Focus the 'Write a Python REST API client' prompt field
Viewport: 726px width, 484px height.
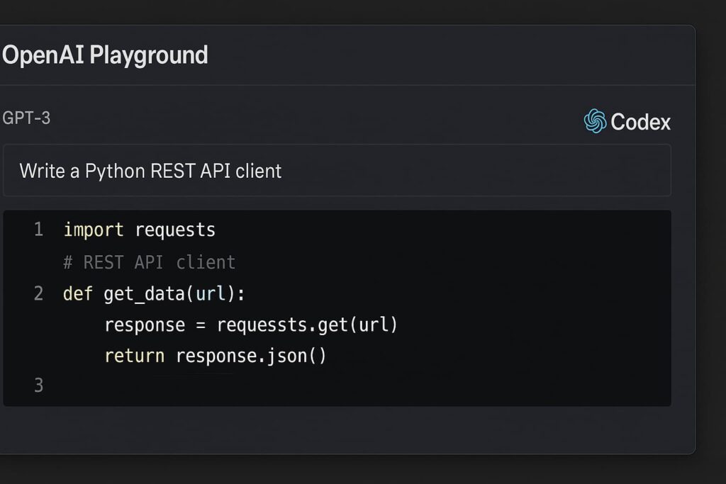337,170
